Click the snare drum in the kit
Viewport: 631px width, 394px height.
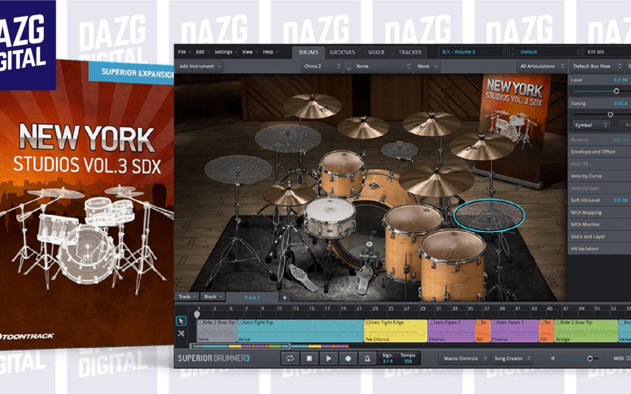pos(330,217)
